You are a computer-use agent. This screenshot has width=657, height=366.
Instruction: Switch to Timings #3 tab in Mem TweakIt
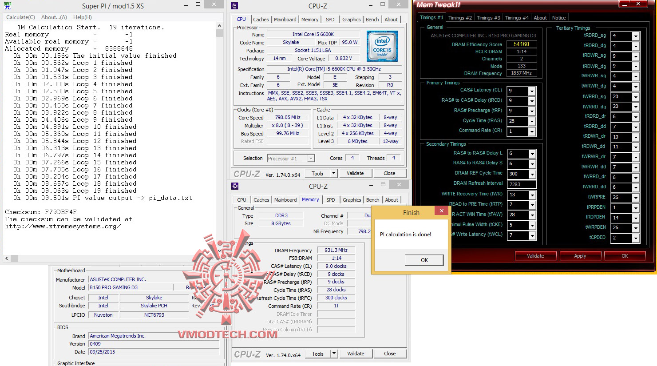[488, 18]
